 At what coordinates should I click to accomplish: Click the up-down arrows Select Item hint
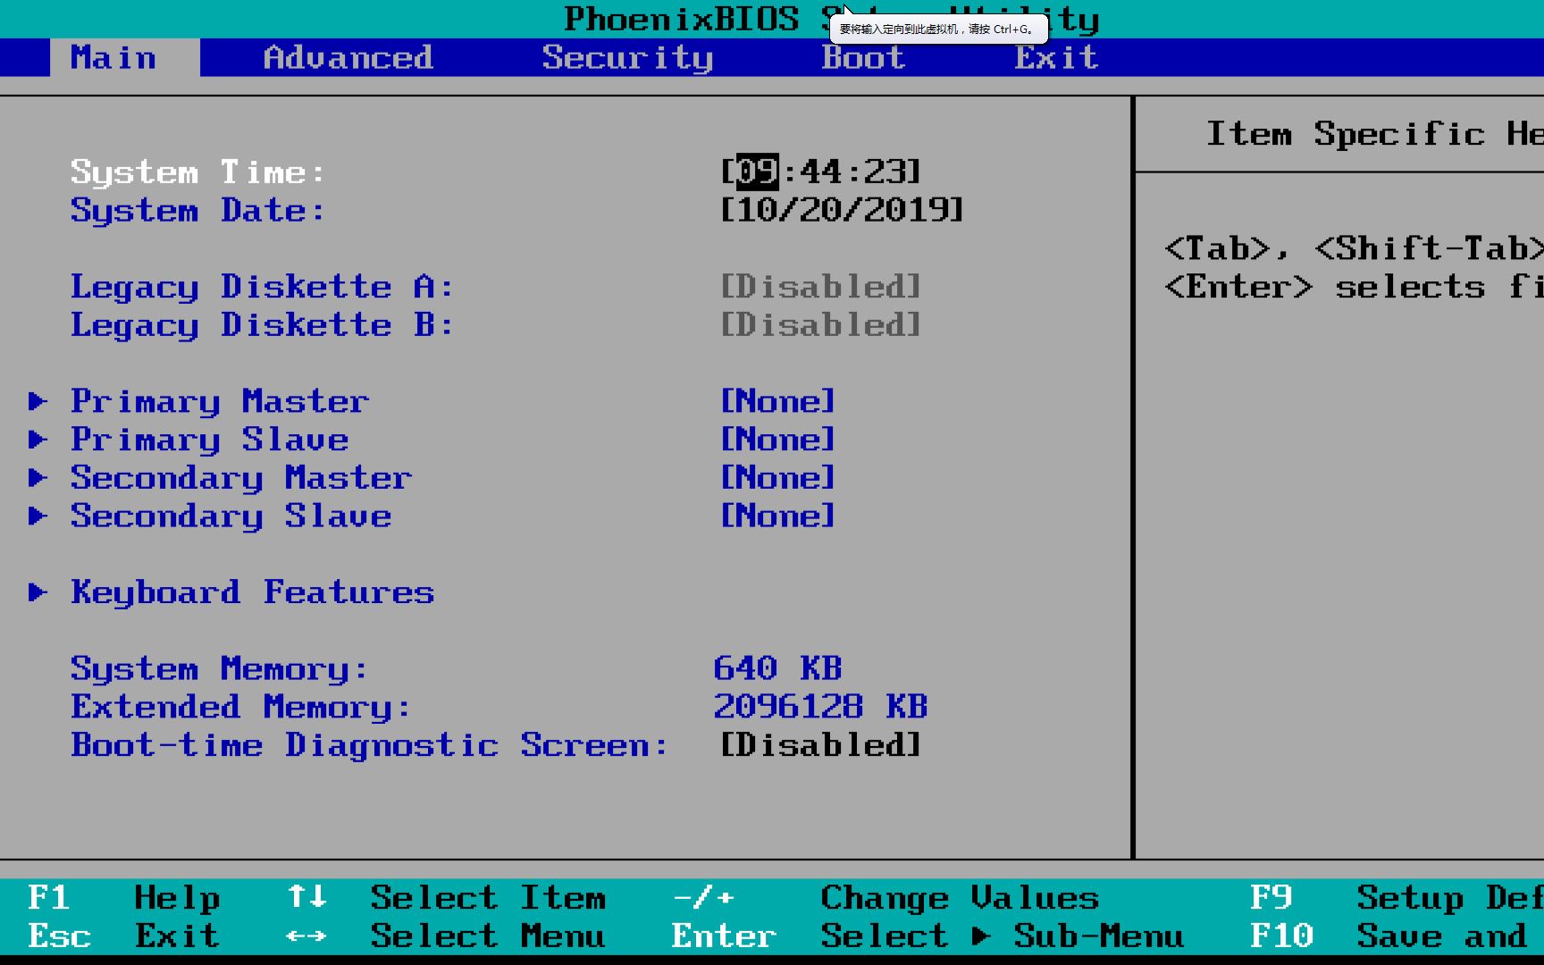pos(446,898)
